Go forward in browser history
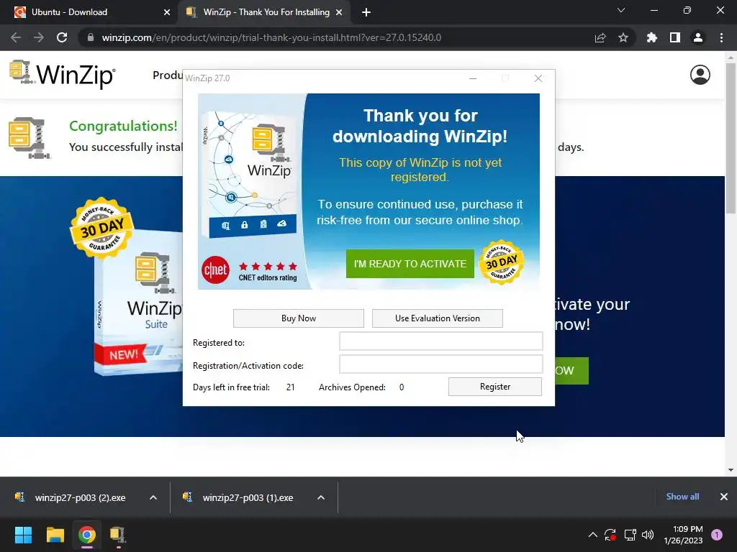This screenshot has width=737, height=552. [x=39, y=37]
